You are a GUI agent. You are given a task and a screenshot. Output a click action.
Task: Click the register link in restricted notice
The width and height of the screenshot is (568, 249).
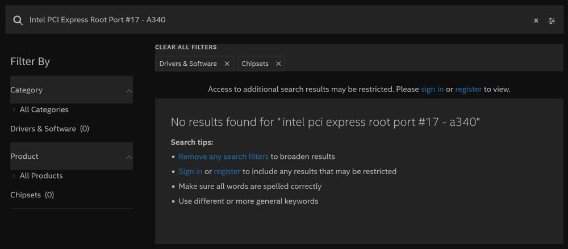click(468, 90)
